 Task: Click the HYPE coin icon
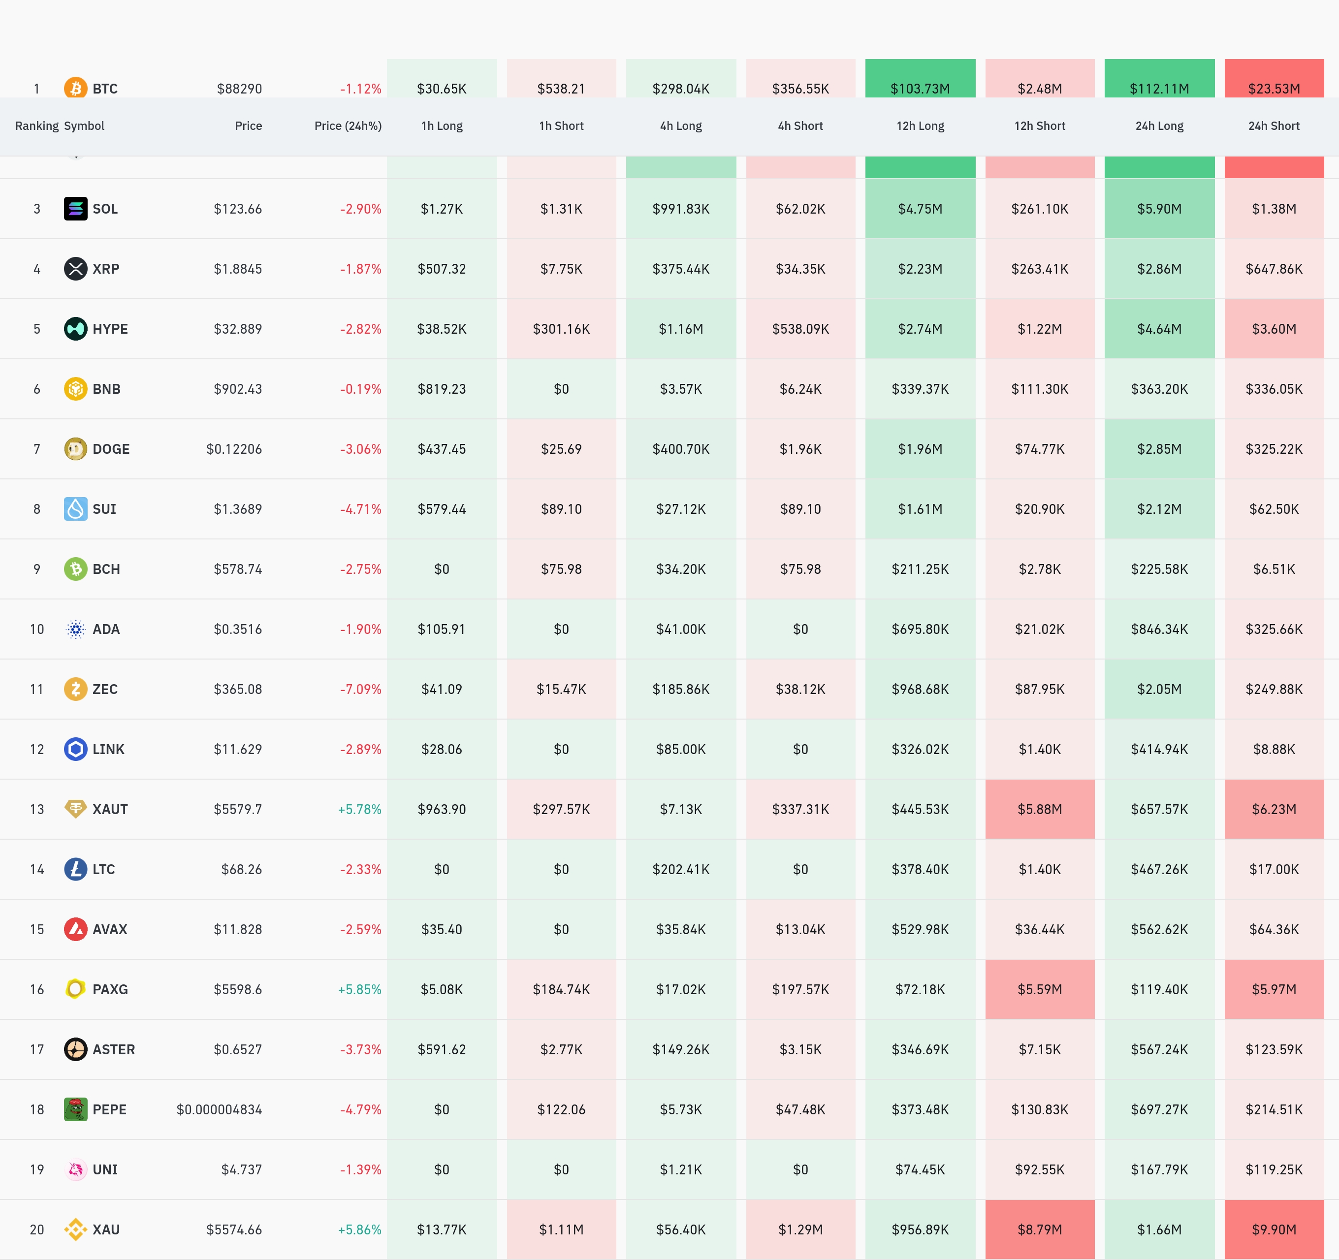point(75,329)
